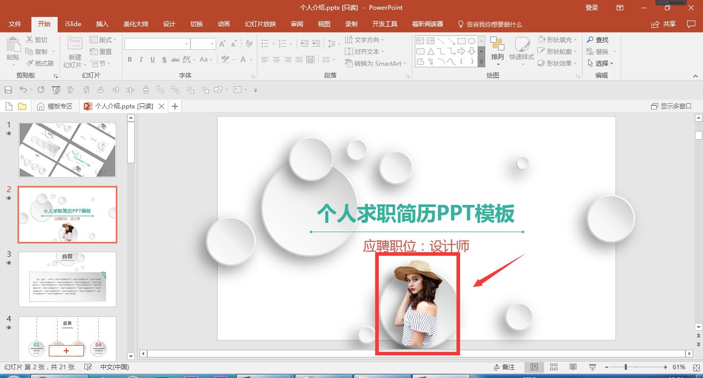703x378 pixels.
Task: Select the Format Painter (格式刷) tool
Action: pos(40,63)
